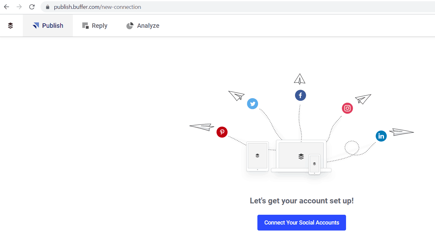Click the LinkedIn icon

tap(381, 136)
